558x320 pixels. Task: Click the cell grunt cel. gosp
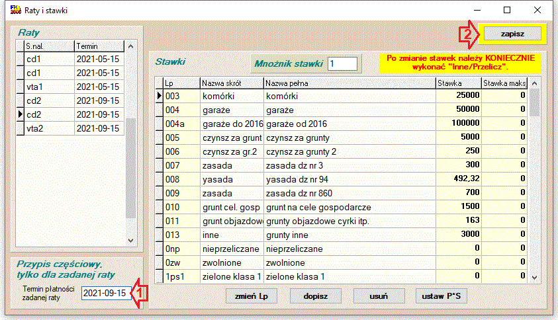coord(232,208)
